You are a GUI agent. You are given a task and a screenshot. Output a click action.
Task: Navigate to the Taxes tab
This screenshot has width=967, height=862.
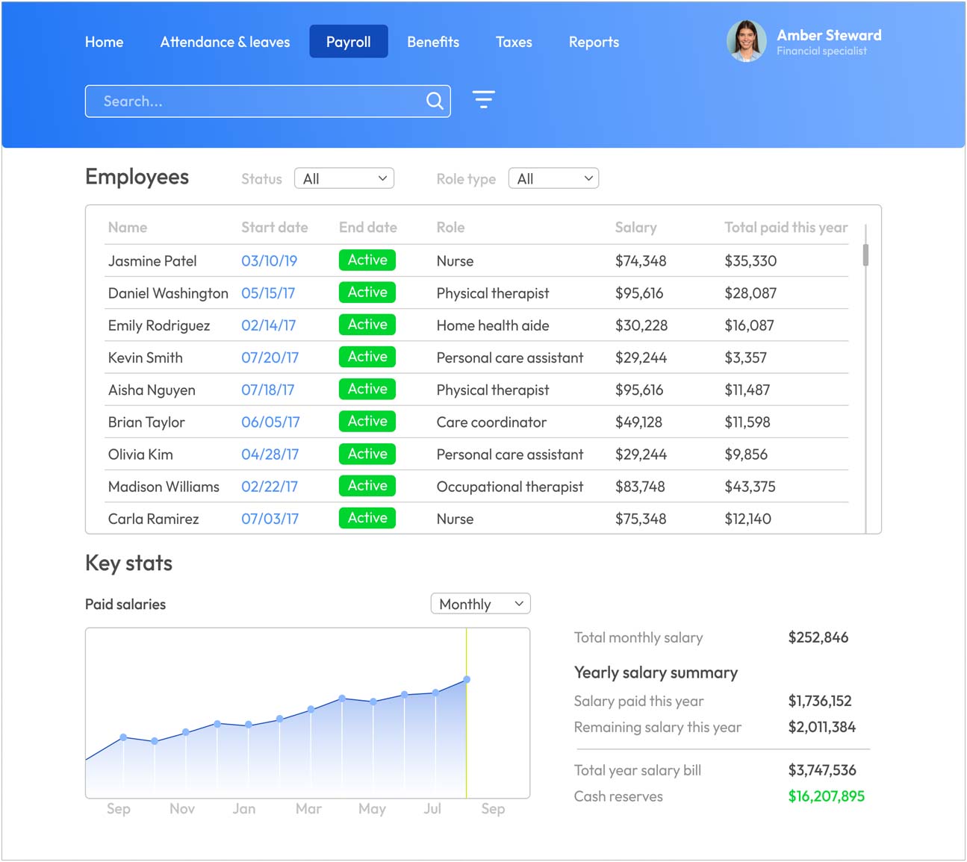click(x=514, y=42)
